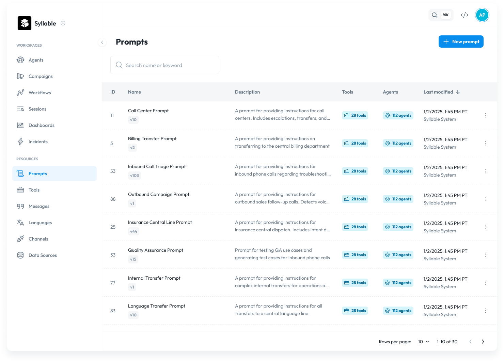The width and height of the screenshot is (504, 362).
Task: Open the Call Center Prompt name
Action: pyautogui.click(x=148, y=111)
